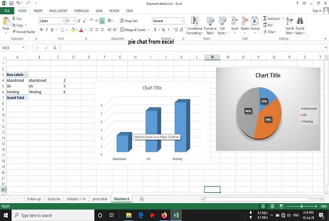The image size is (329, 221).
Task: Open the Solution 1-14 sheet tab
Action: [x=76, y=199]
